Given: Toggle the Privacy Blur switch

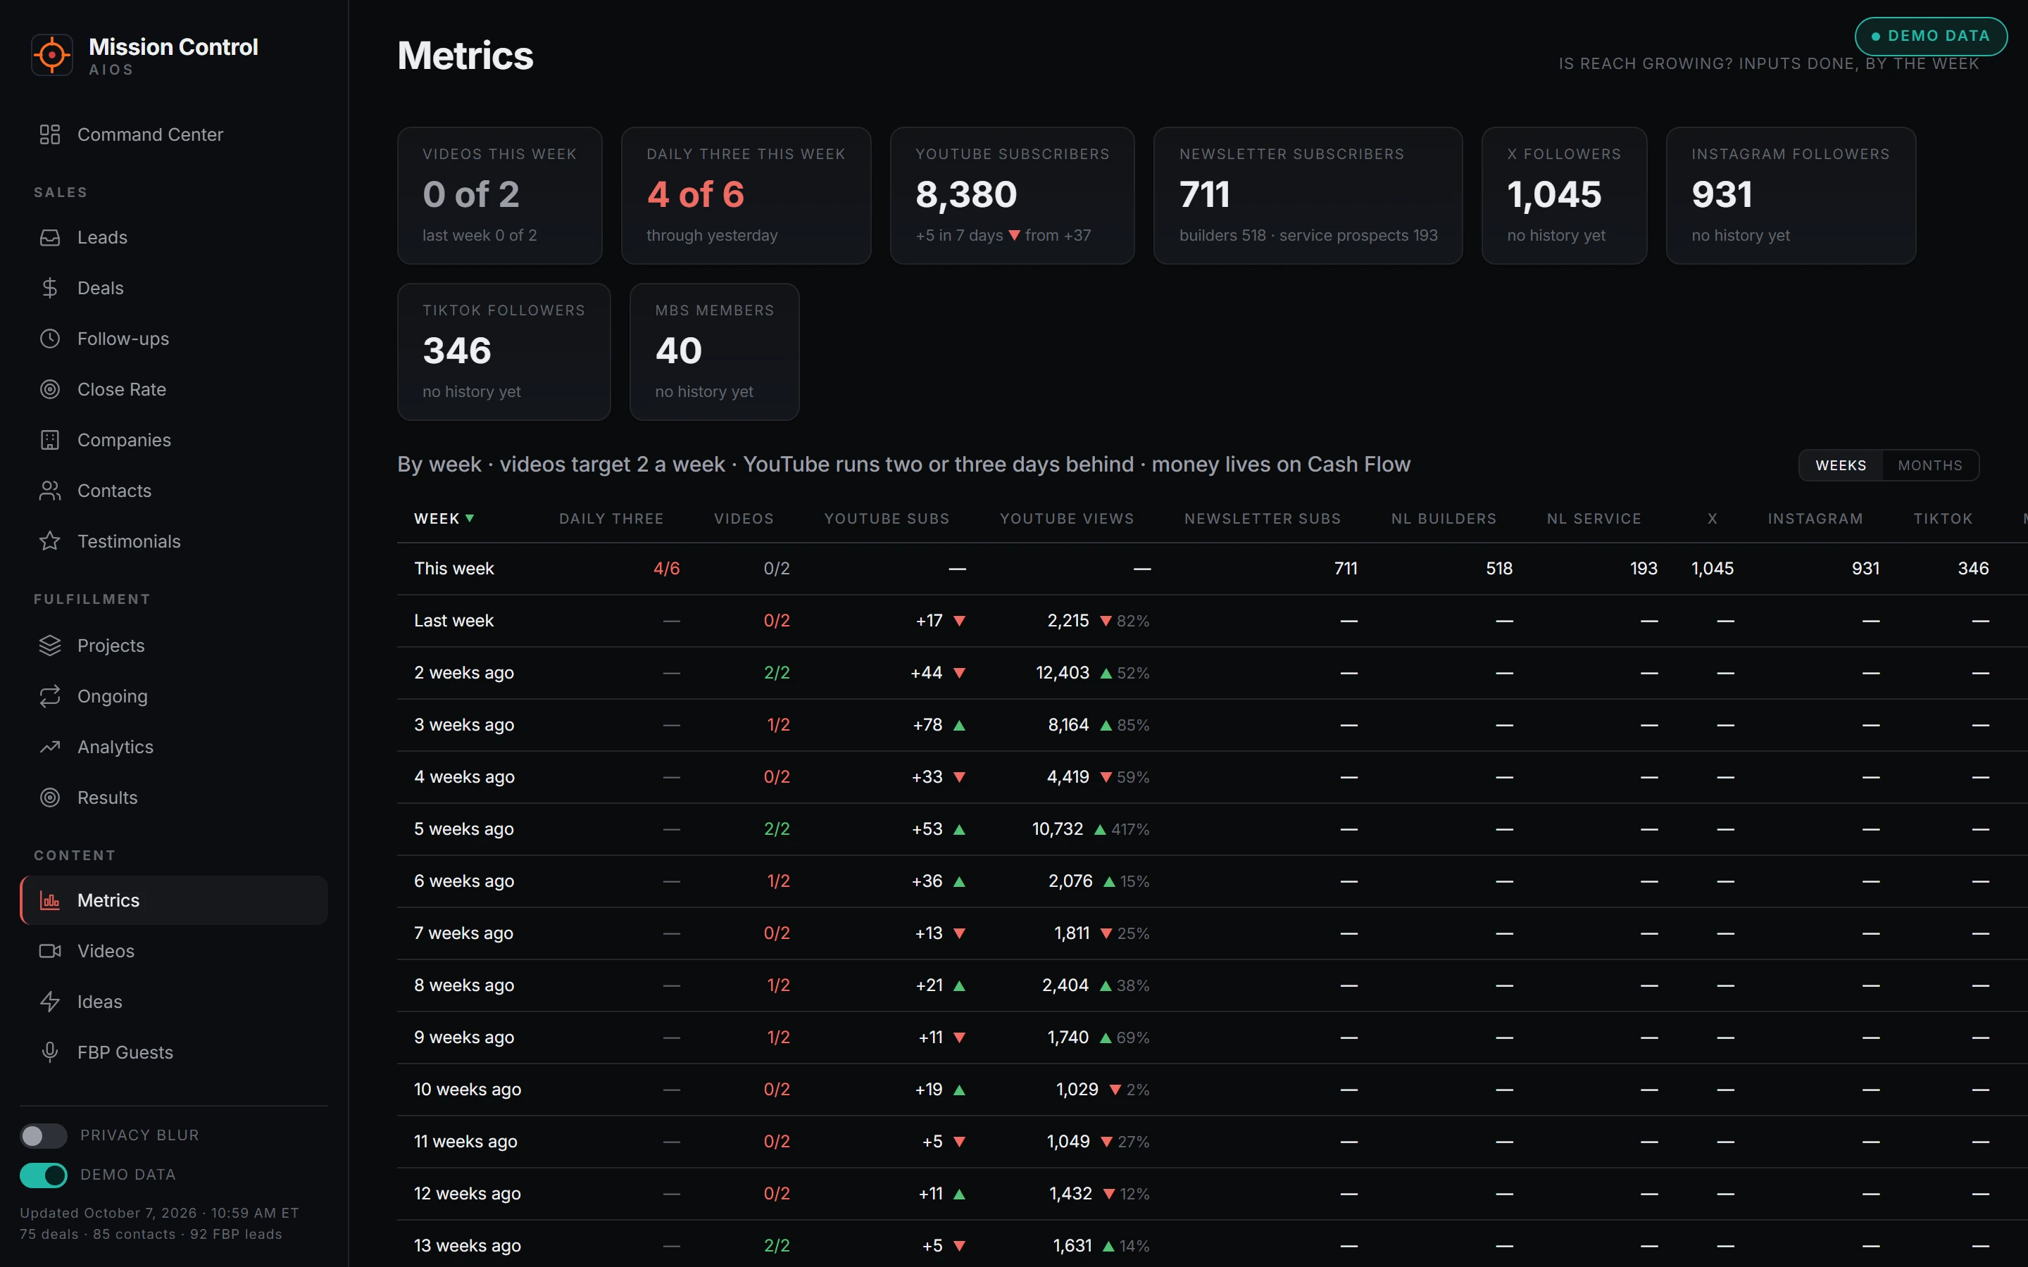Looking at the screenshot, I should pyautogui.click(x=44, y=1135).
